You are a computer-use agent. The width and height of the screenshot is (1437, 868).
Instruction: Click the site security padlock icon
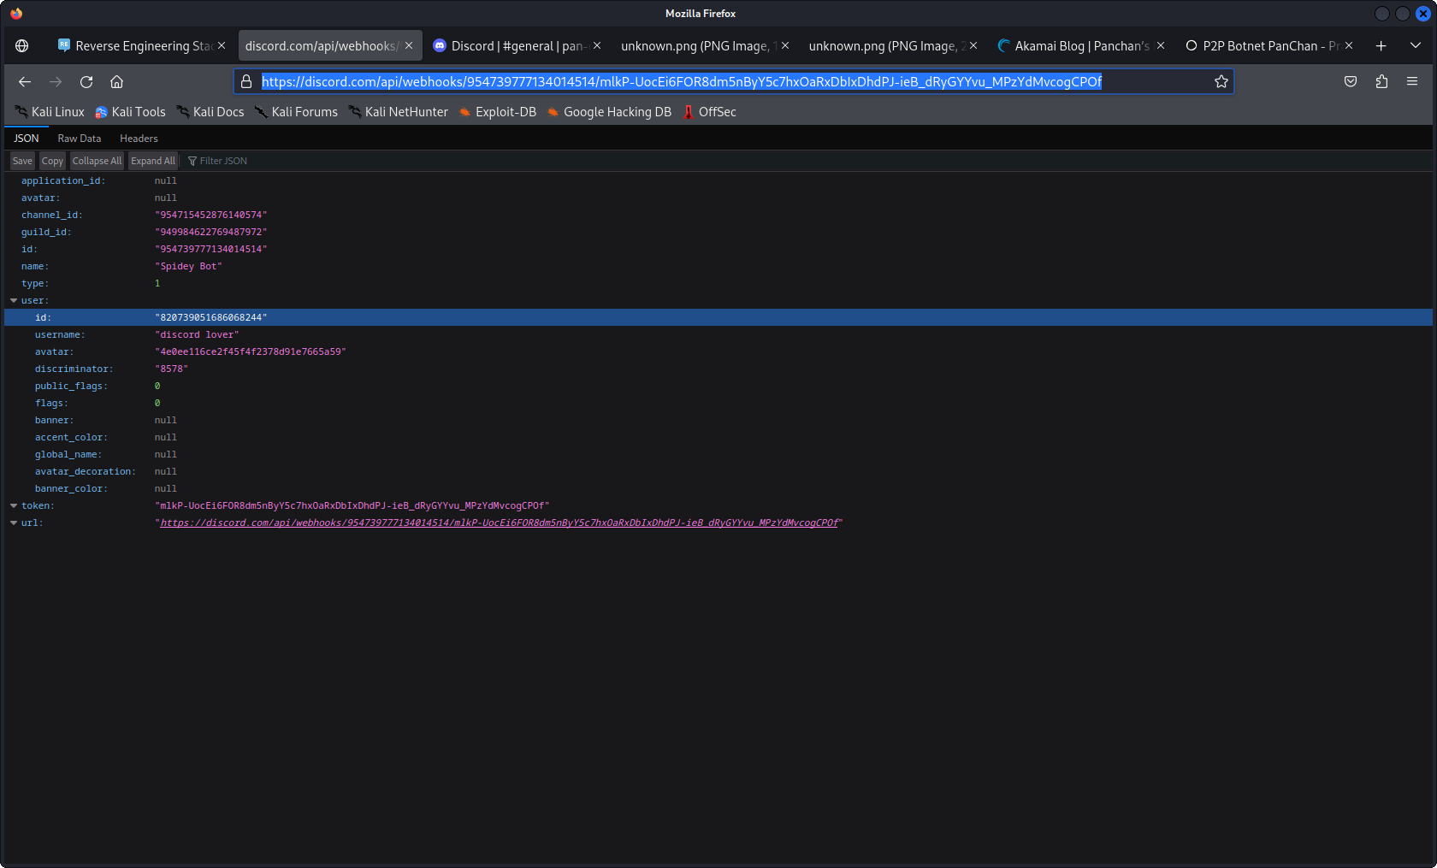click(246, 81)
